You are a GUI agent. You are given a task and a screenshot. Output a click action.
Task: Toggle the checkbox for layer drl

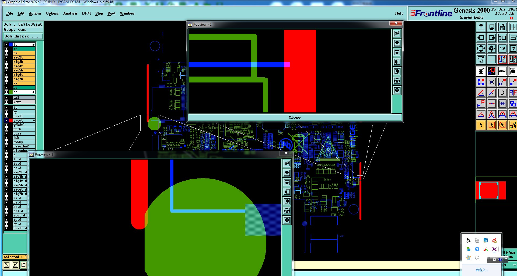click(6, 98)
